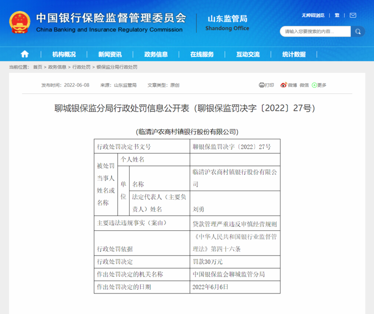Open the 新闻资讯 menu
This screenshot has height=314, width=374.
(x=110, y=54)
